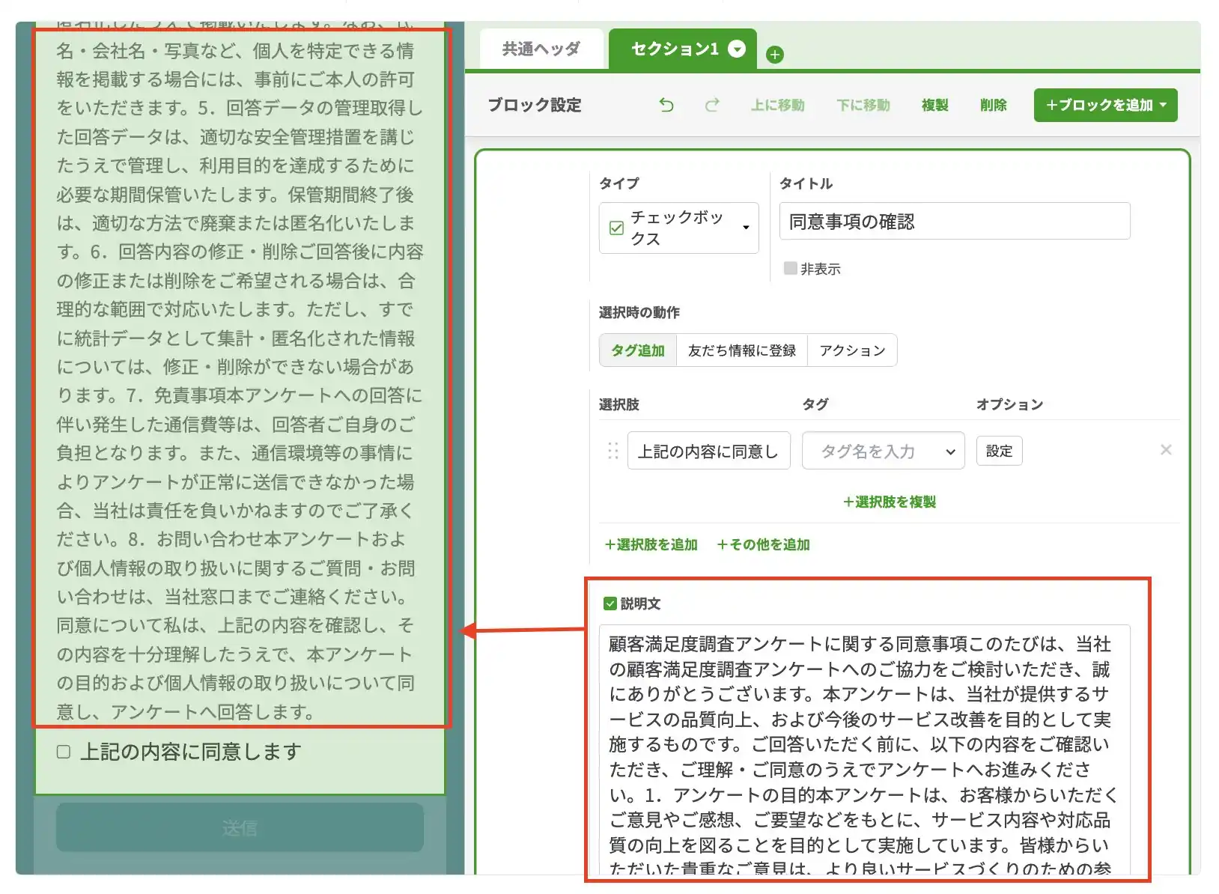
Task: Open the セクション1 tab dropdown arrow
Action: coord(737,49)
